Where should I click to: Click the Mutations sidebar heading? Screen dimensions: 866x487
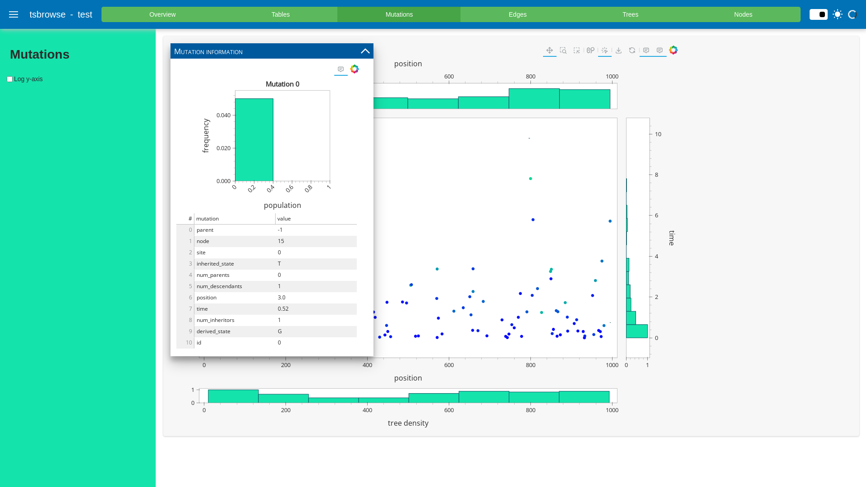tap(40, 55)
